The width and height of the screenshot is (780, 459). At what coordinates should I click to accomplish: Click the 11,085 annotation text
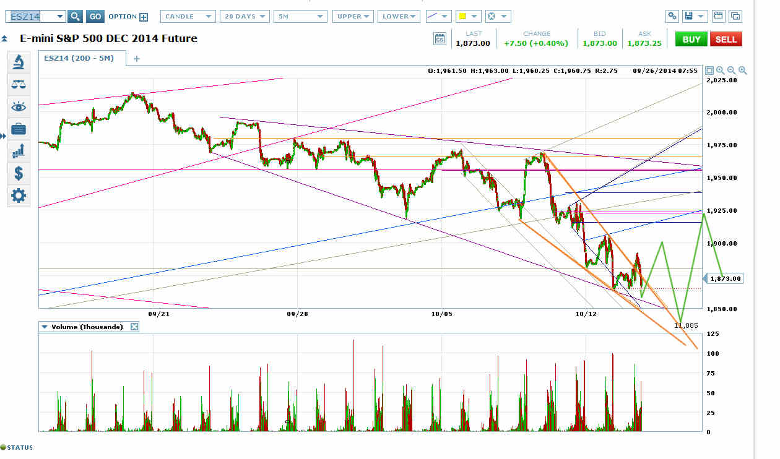point(686,324)
